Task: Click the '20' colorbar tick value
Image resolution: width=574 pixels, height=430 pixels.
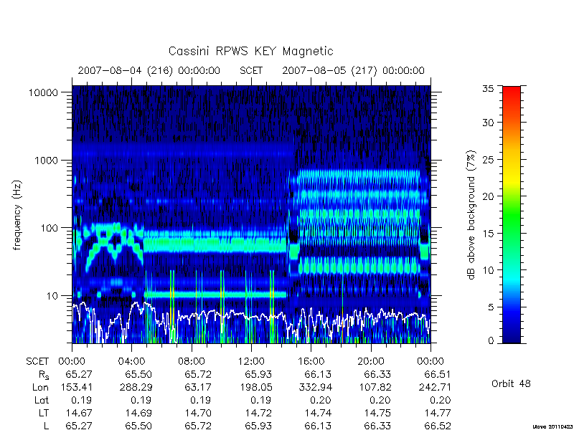Action: (488, 196)
